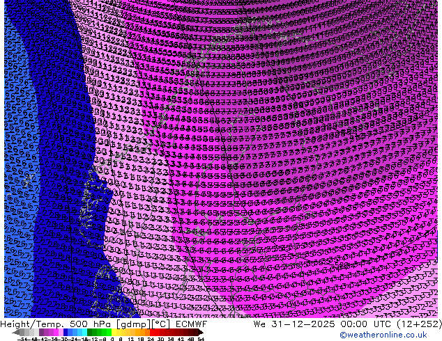Pick the dark blue legend swatch
The image size is (442, 341).
click(66, 332)
